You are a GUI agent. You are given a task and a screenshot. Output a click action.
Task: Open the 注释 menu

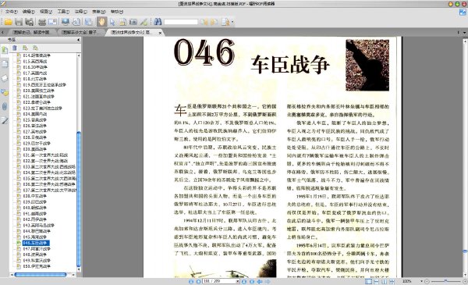(x=80, y=12)
